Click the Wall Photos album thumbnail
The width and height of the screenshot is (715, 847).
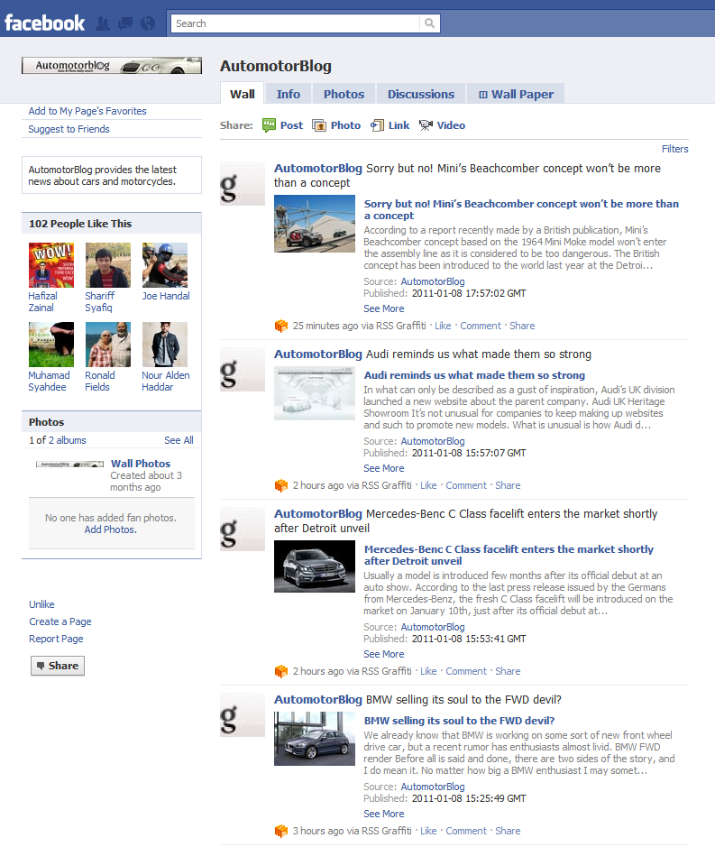pos(69,464)
